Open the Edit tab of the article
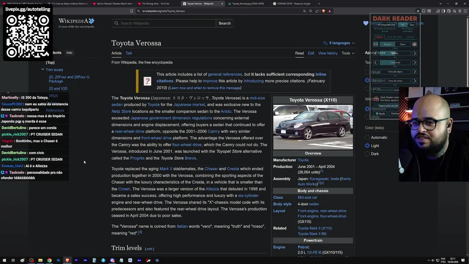 click(x=311, y=53)
